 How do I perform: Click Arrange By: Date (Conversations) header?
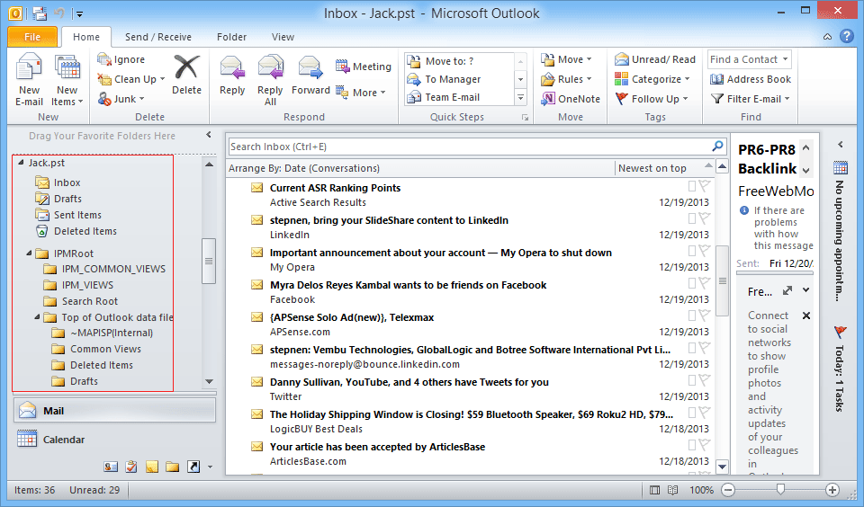pos(304,168)
